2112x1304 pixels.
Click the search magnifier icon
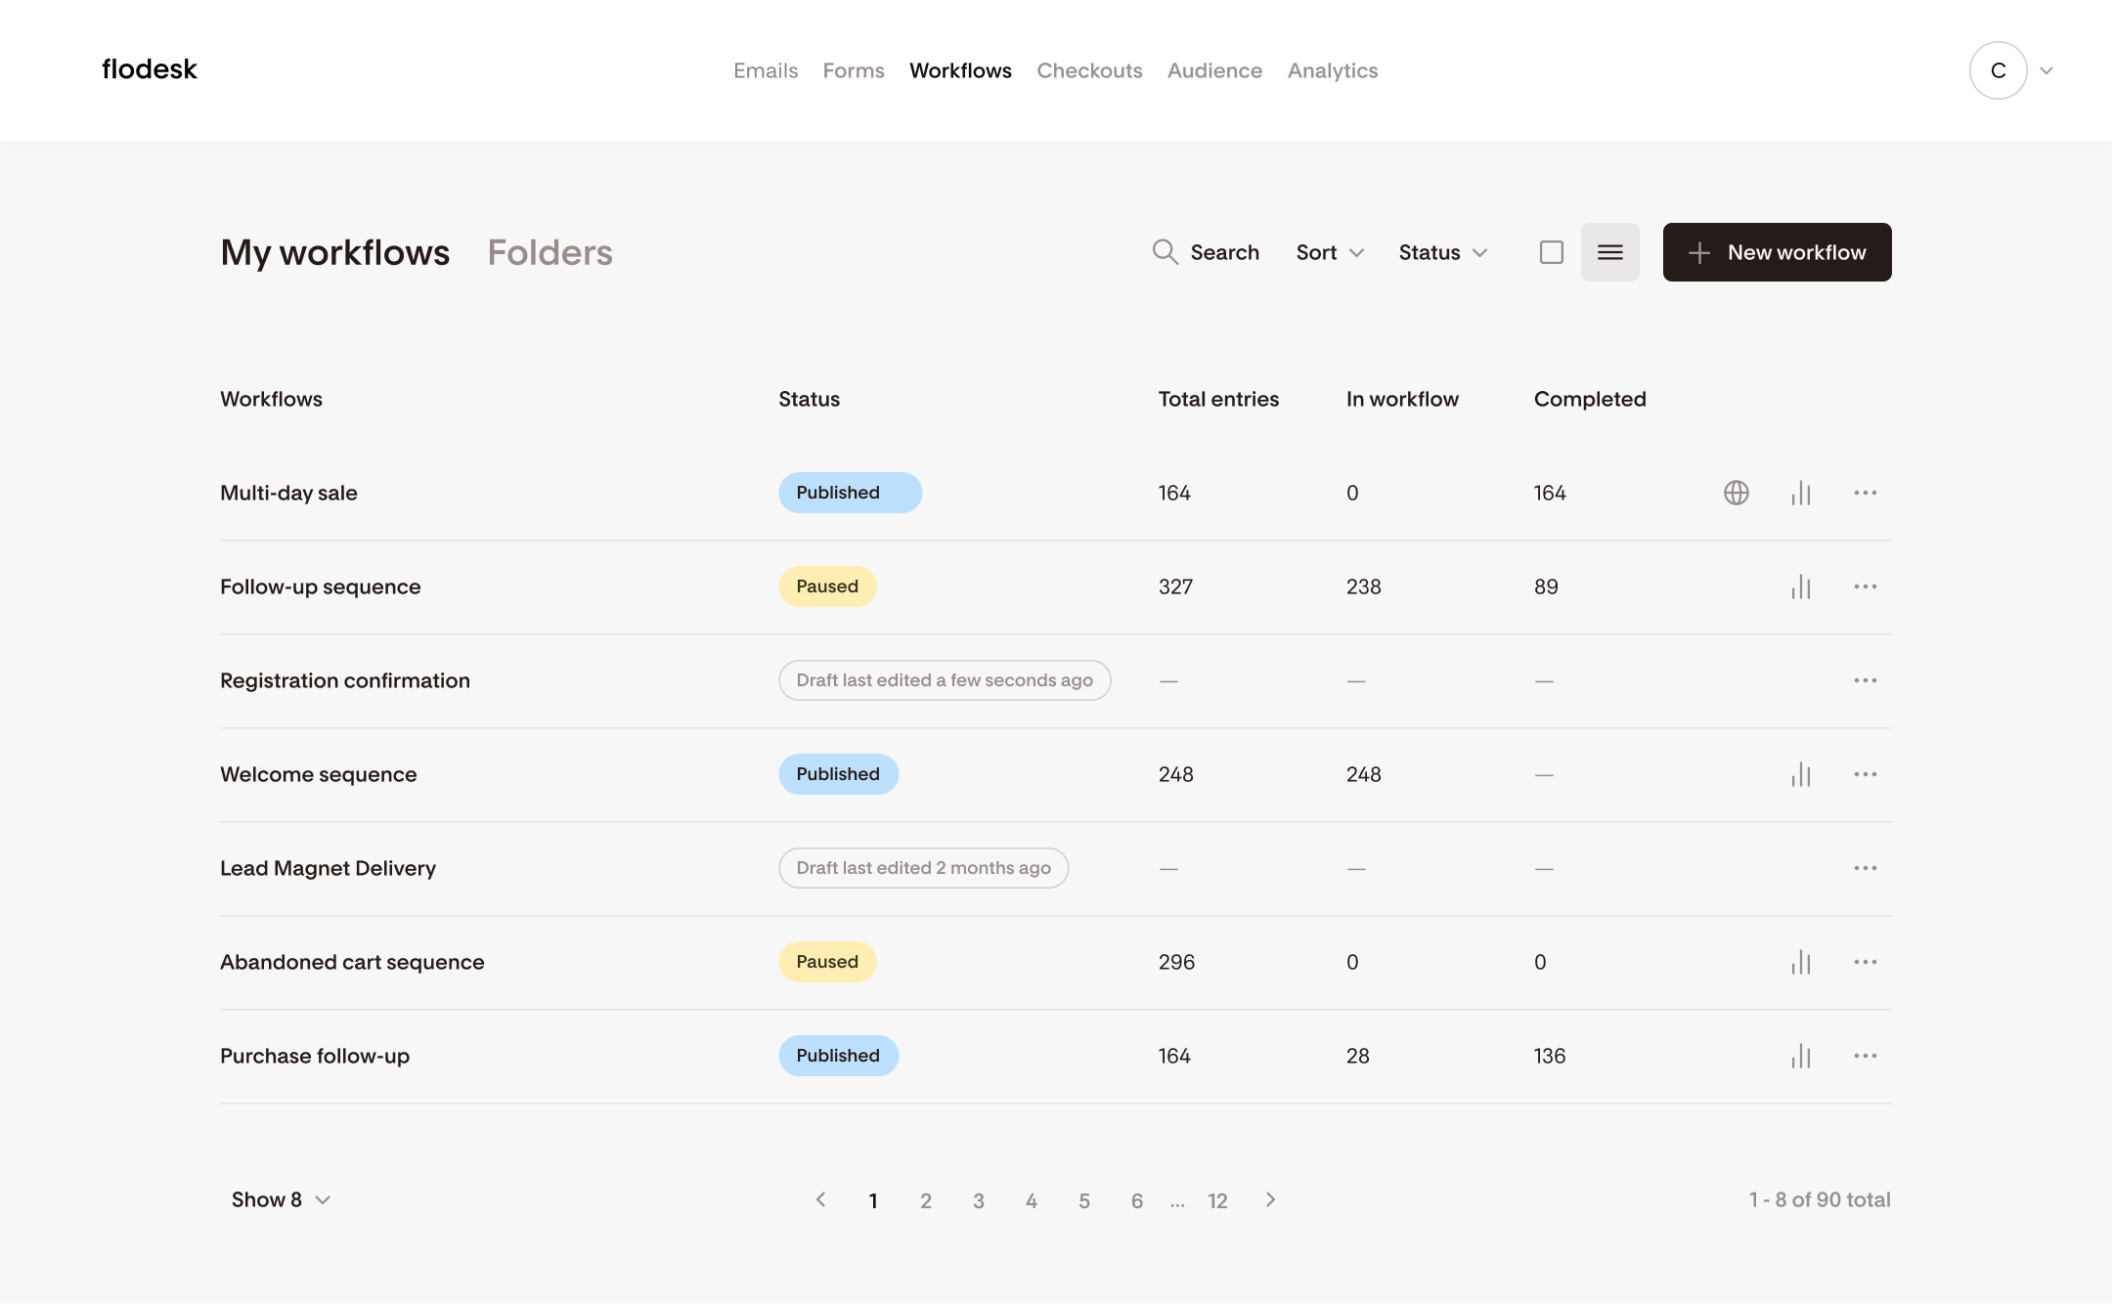click(1165, 252)
